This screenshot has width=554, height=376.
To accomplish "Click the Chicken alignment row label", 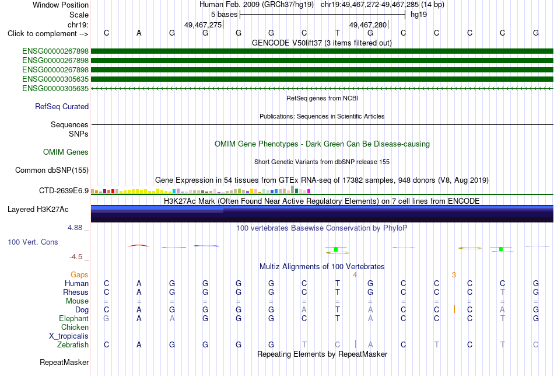I will point(75,327).
